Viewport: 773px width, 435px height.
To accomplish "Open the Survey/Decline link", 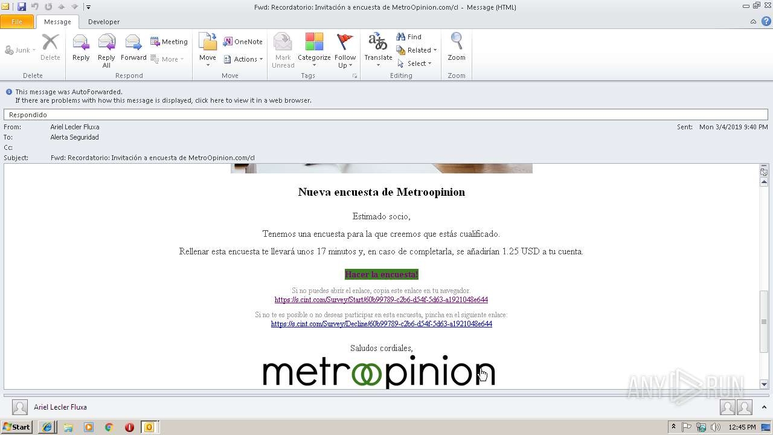I will pos(381,324).
